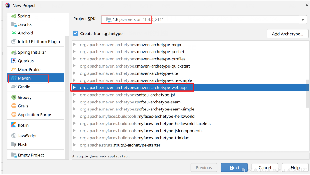Click the Android robot icon
This screenshot has width=310, height=175.
coord(14,33)
